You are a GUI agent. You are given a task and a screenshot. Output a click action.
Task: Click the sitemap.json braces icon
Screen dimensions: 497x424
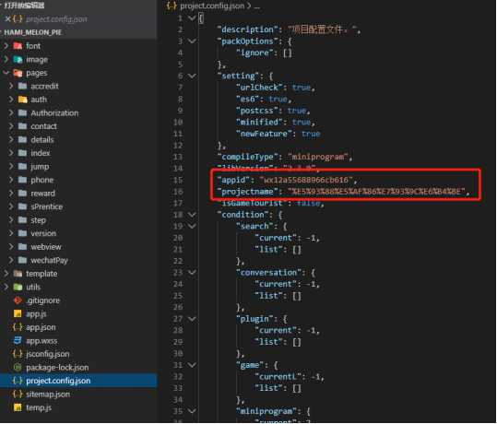click(x=18, y=394)
